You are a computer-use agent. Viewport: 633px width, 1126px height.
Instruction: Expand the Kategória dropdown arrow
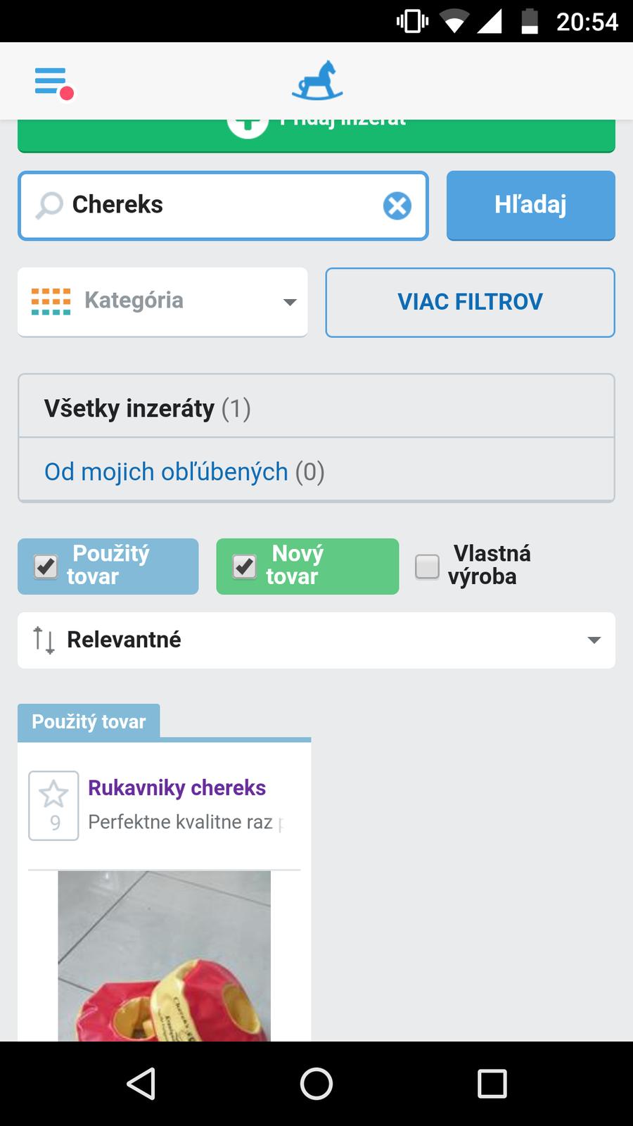[289, 302]
